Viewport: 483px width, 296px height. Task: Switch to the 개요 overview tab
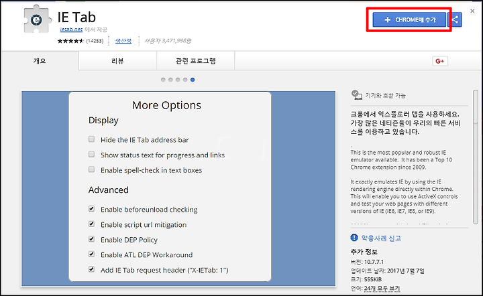tap(40, 61)
